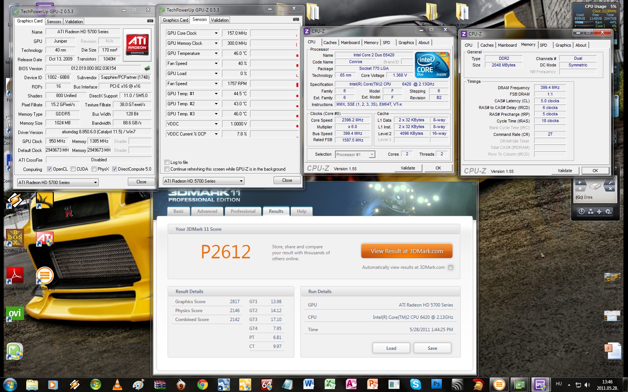Enable the Log to file checkbox
This screenshot has height=392, width=628.
[167, 162]
